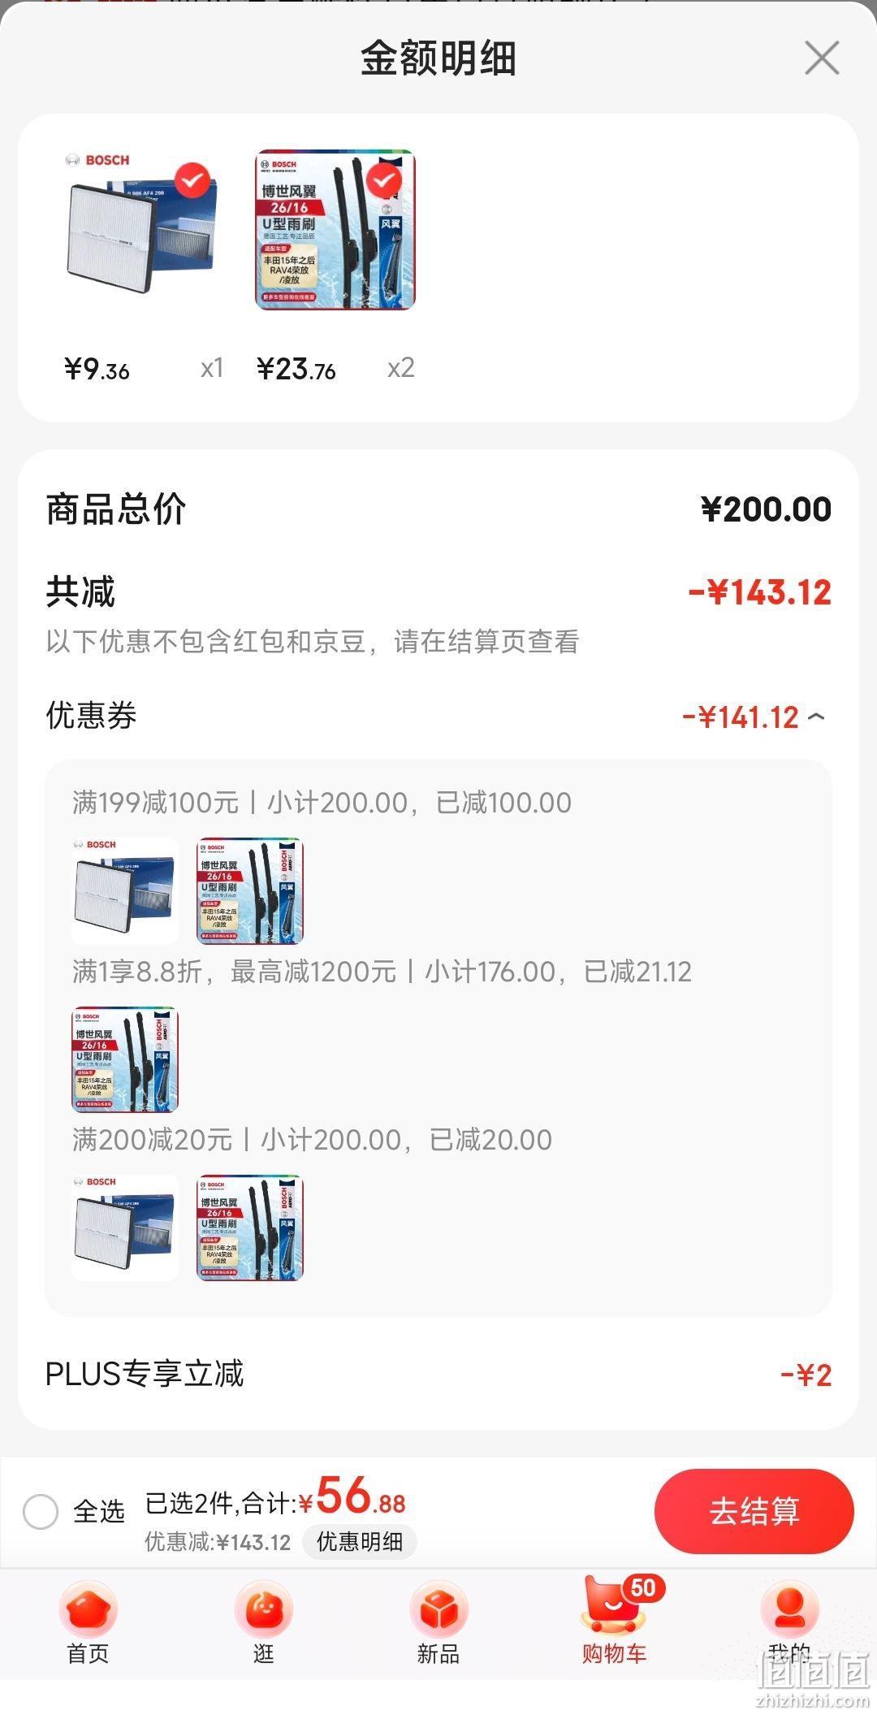Open the 首页 home tab icon
The image size is (877, 1715).
(88, 1609)
